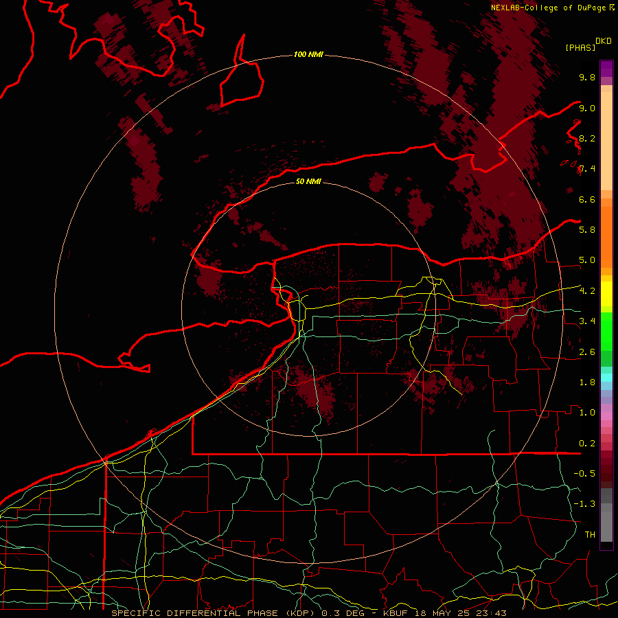Select the 2.6 legend value

(587, 352)
